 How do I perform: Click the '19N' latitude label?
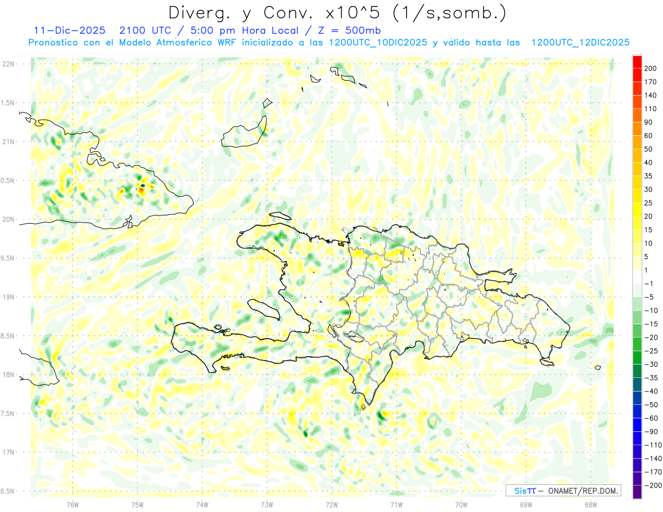click(8, 297)
